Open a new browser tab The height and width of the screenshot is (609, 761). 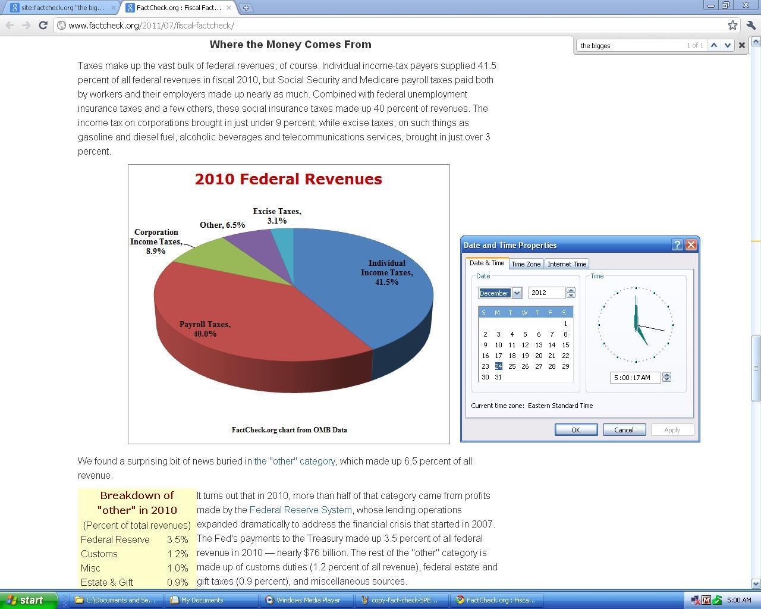pos(246,8)
